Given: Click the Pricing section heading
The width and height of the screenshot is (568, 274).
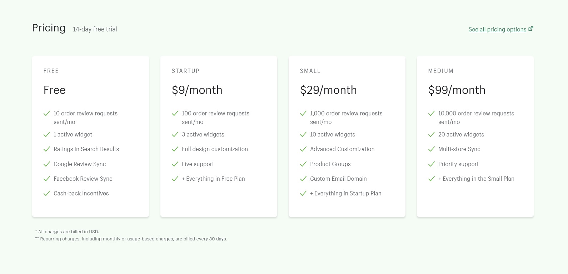Looking at the screenshot, I should (x=49, y=28).
